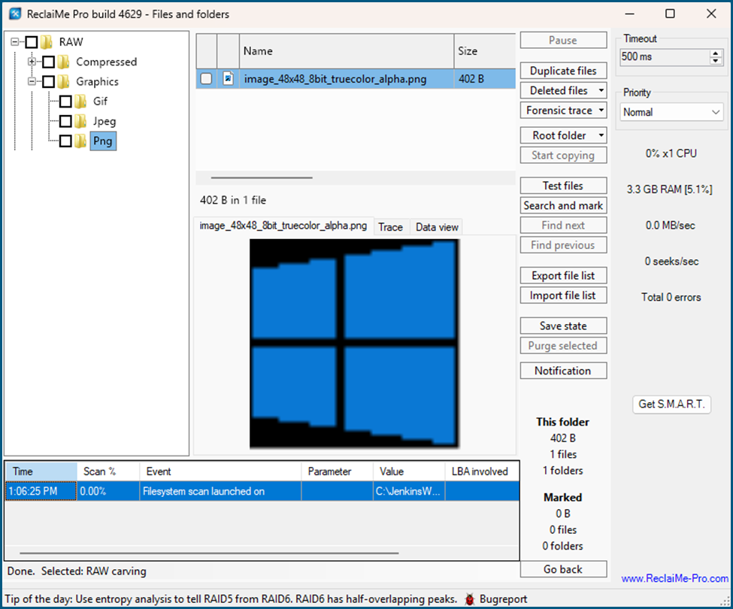Screen dimensions: 733x609
Task: Click the 1:06:25 PM time cell
Action: 41,491
